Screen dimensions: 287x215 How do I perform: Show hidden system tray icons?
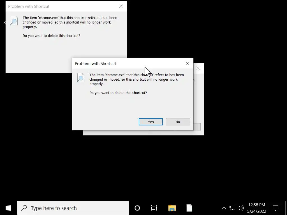224,208
